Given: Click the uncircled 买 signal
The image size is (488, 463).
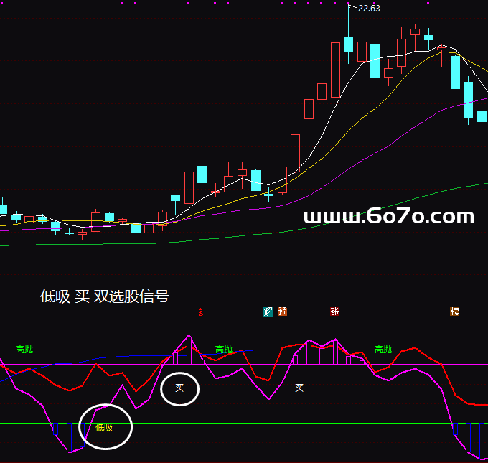Looking at the screenshot, I should click(x=300, y=388).
